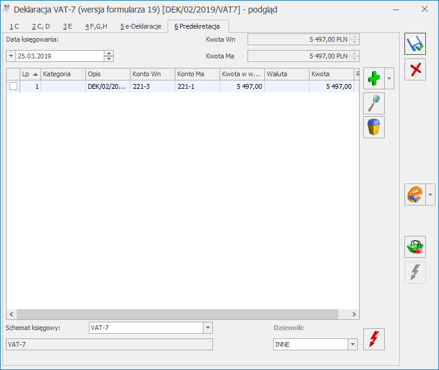The width and height of the screenshot is (439, 370).
Task: Sort table by Lp column header
Action: (30, 74)
